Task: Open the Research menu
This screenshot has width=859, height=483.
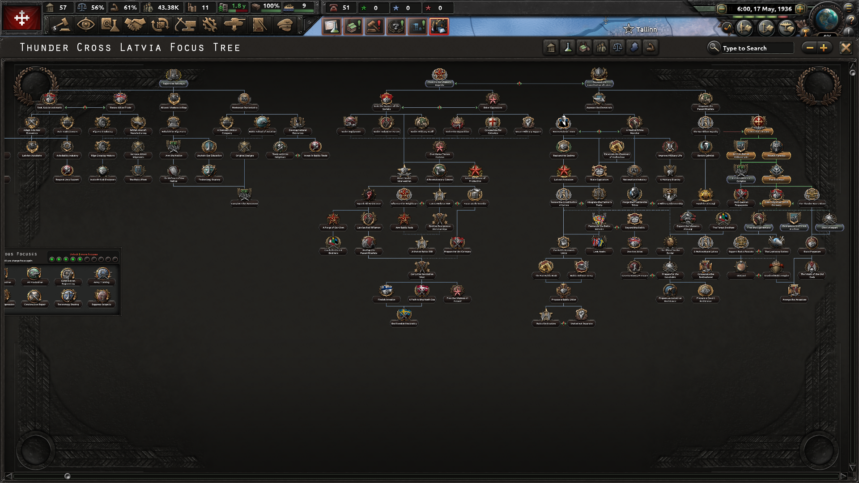Action: [110, 25]
